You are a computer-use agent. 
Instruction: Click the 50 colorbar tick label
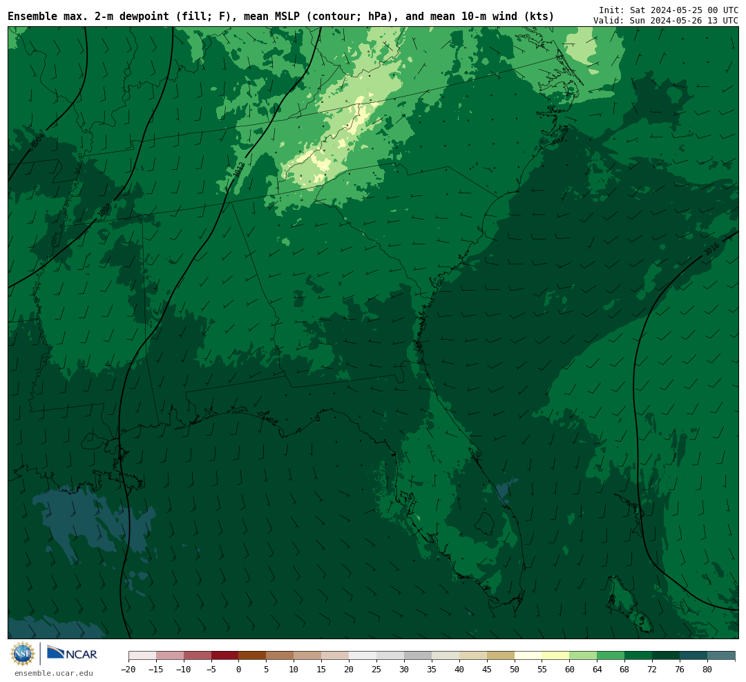515,670
